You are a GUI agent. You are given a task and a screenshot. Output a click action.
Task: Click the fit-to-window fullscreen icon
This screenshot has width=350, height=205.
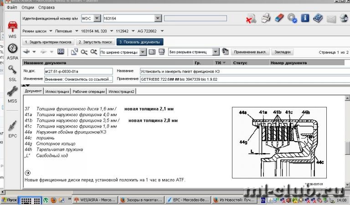pos(61,52)
